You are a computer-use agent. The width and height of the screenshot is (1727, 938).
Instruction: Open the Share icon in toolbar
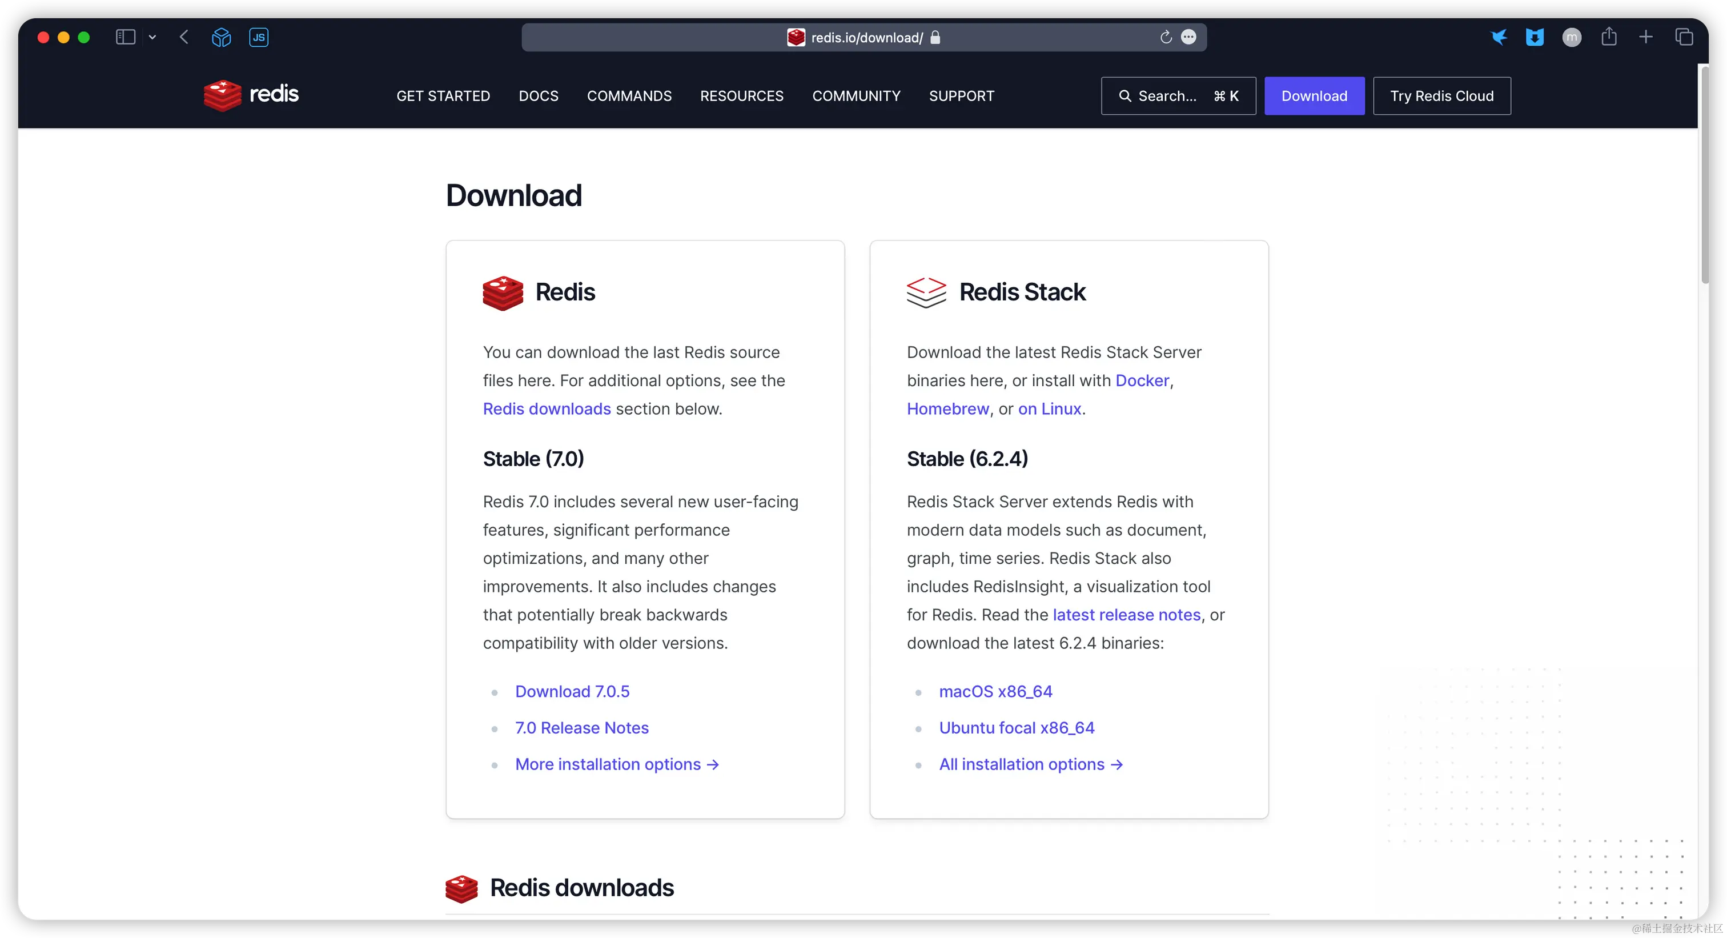pyautogui.click(x=1609, y=36)
